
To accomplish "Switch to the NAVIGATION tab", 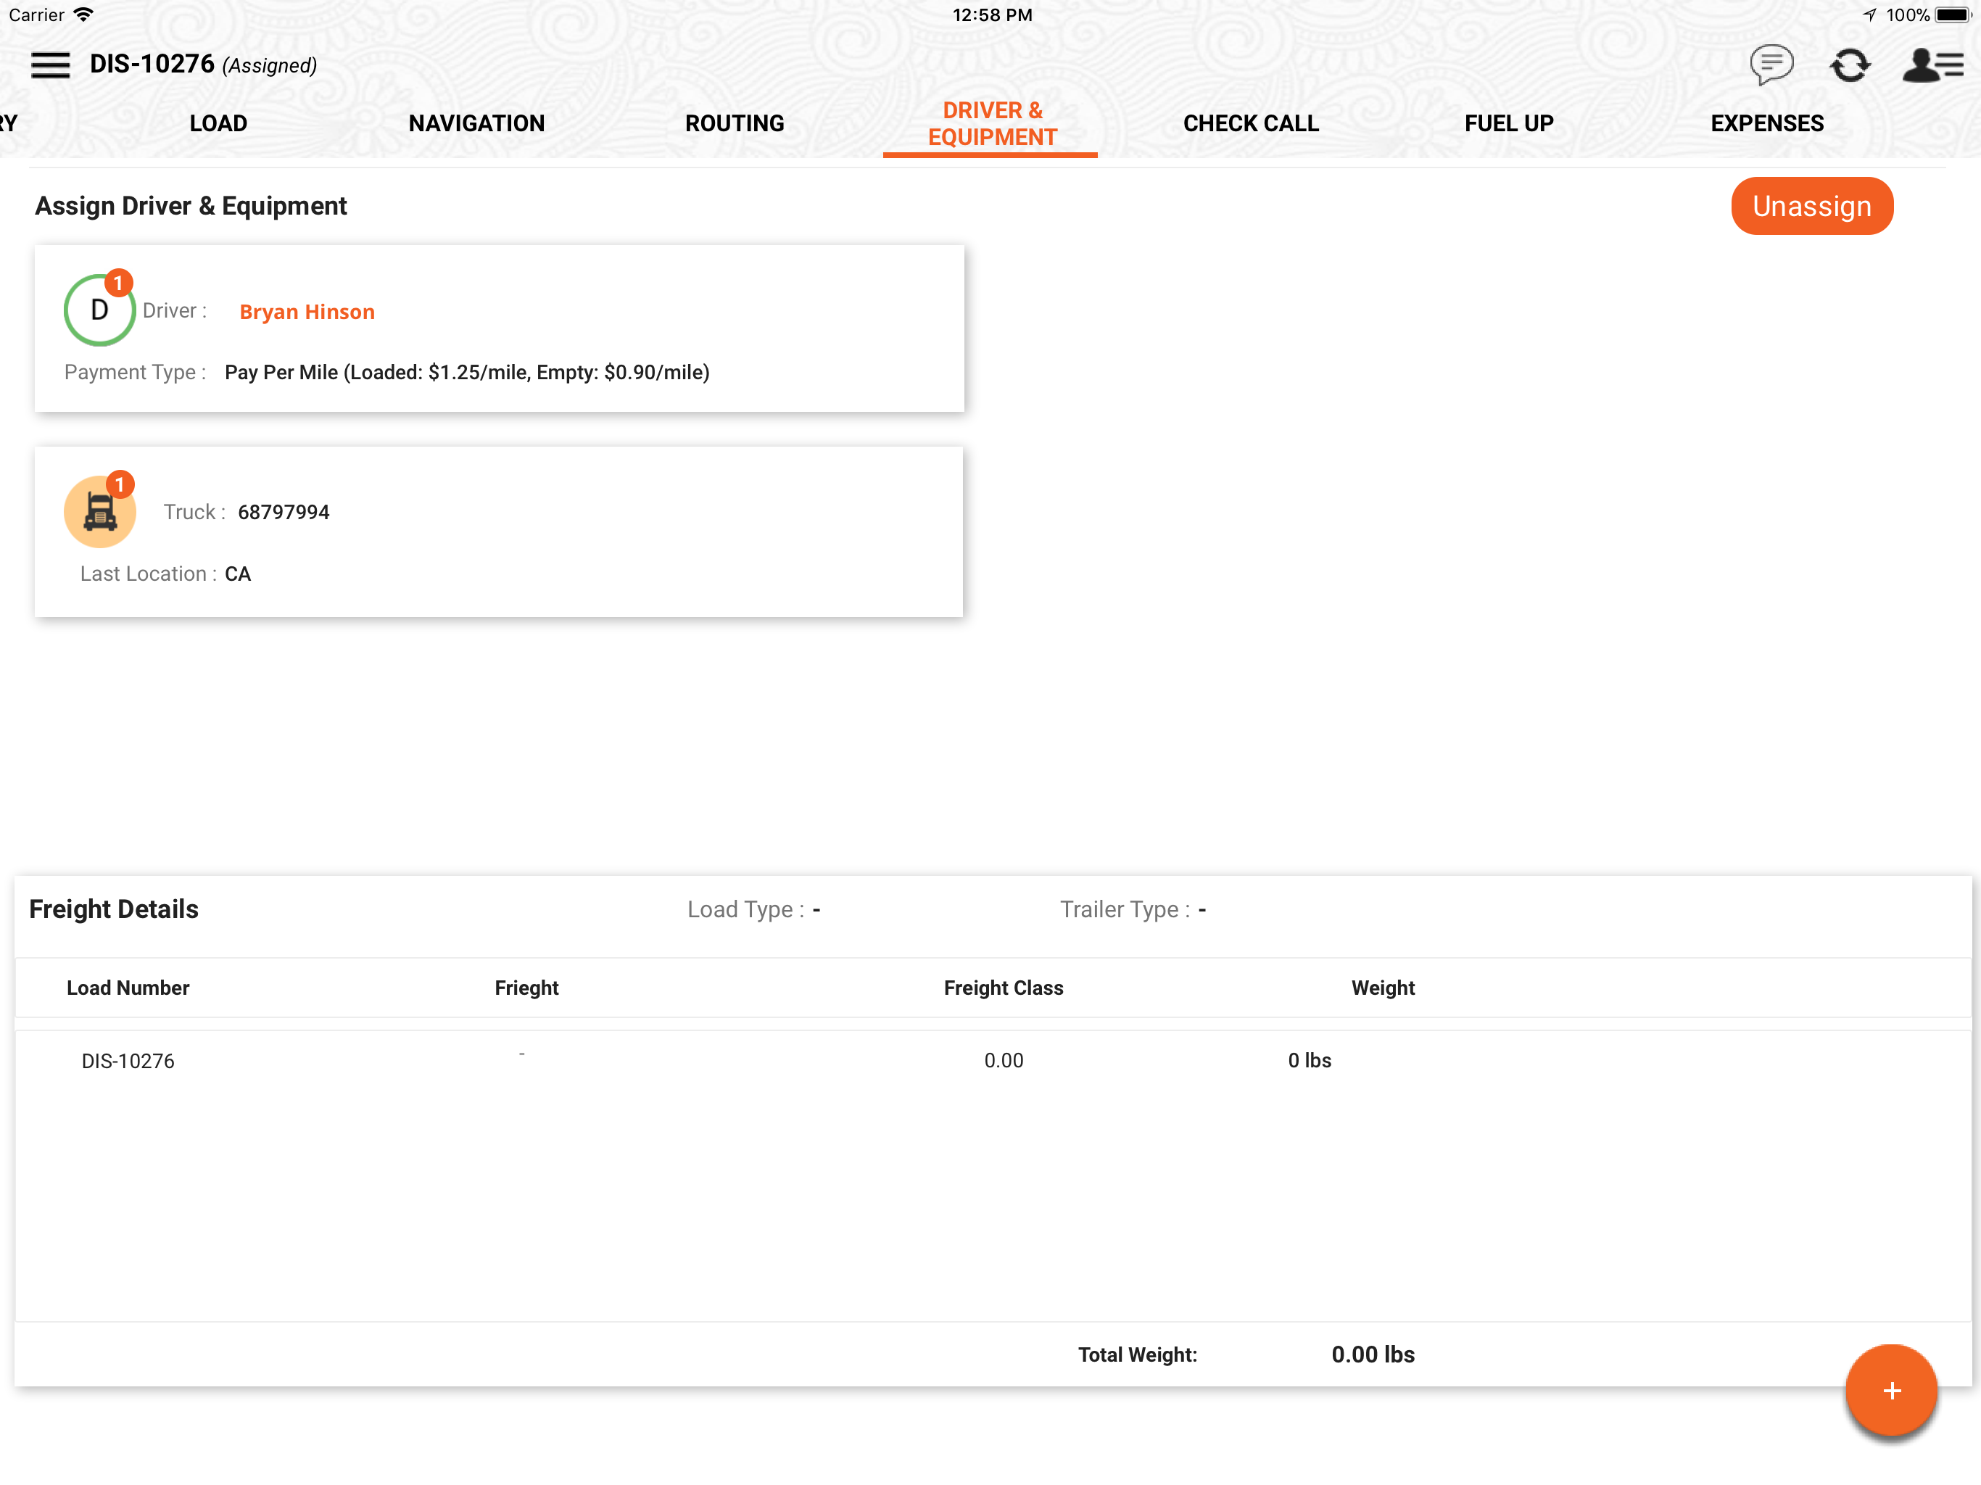I will tap(476, 123).
